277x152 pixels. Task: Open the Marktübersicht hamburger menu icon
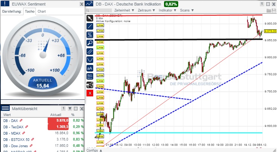pyautogui.click(x=5, y=108)
